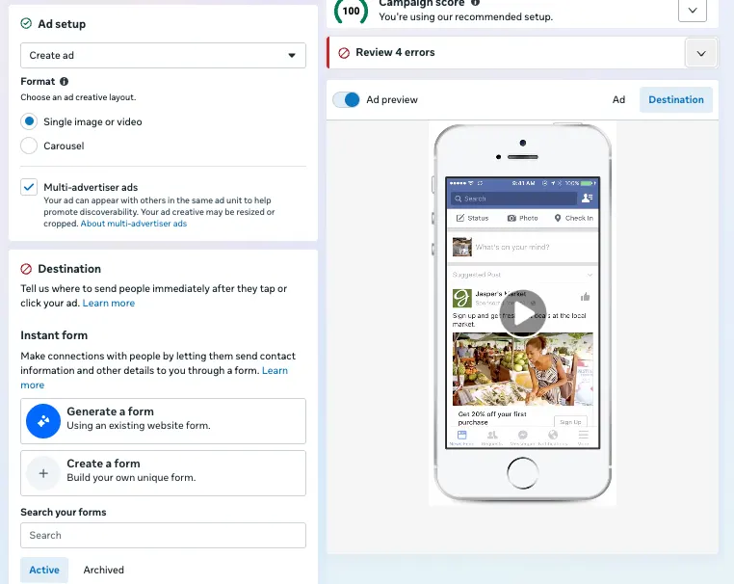The height and width of the screenshot is (584, 734).
Task: Play the video in the ad preview
Action: pos(523,314)
